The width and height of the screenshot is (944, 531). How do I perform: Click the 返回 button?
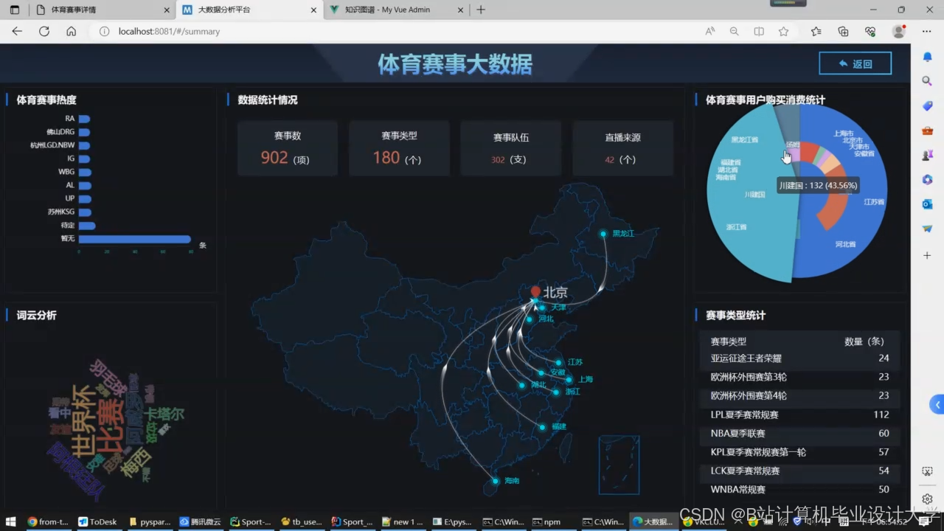[x=855, y=63]
